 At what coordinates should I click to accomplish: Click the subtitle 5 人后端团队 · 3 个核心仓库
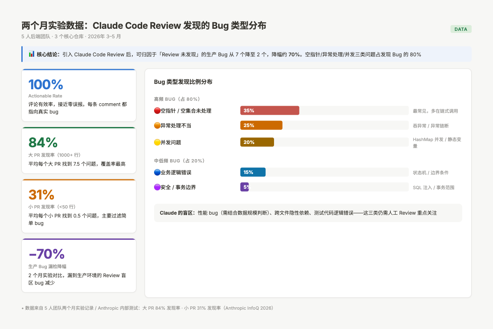(x=71, y=36)
